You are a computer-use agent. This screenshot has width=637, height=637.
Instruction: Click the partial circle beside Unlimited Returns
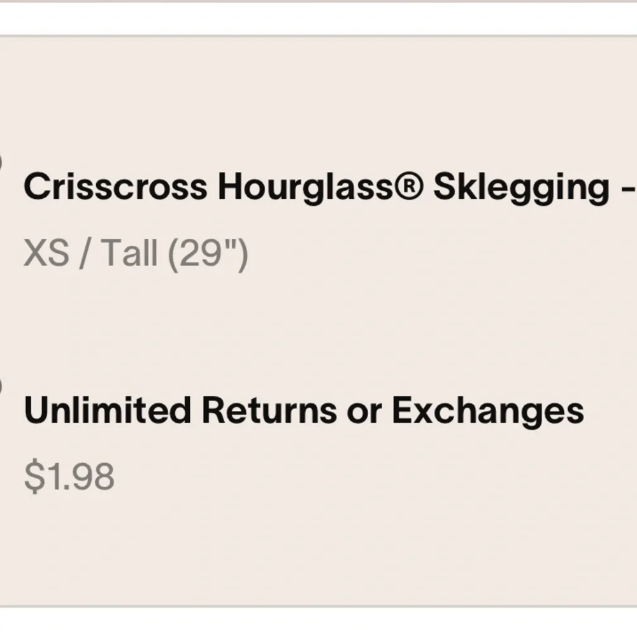coord(1,385)
